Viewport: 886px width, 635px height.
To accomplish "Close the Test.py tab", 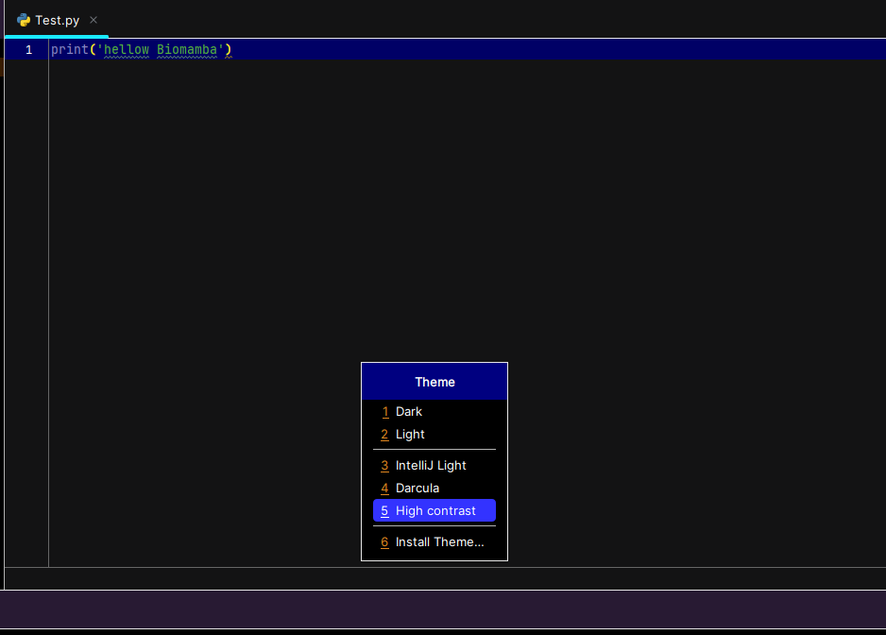I will [94, 20].
